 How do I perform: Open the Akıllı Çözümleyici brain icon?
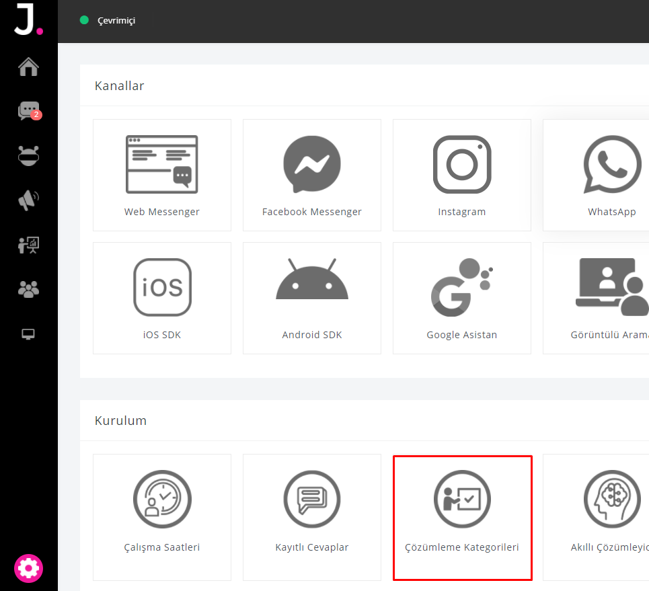(x=612, y=499)
